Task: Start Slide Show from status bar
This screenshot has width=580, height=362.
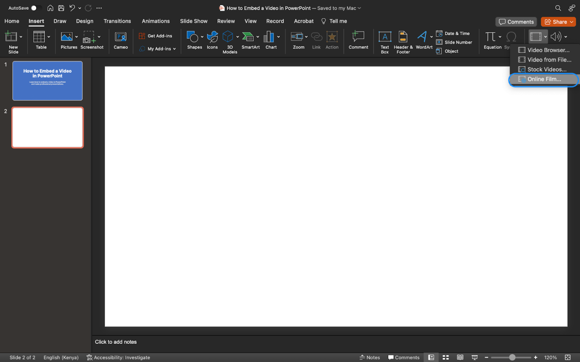Action: tap(474, 357)
